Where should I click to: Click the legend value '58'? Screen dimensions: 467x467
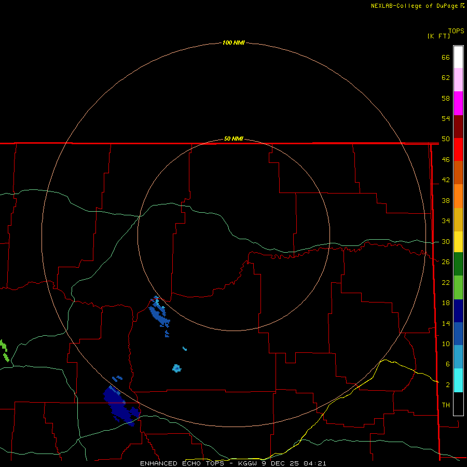[446, 98]
